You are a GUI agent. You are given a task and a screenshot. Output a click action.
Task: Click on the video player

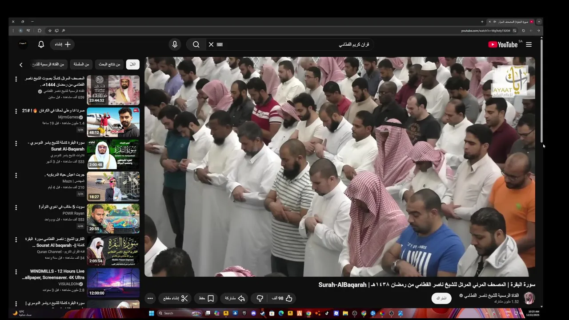(340, 167)
